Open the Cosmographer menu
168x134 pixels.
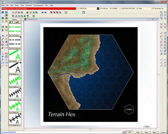point(38,5)
